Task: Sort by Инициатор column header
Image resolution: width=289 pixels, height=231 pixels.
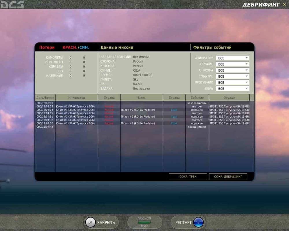Action: click(x=77, y=98)
